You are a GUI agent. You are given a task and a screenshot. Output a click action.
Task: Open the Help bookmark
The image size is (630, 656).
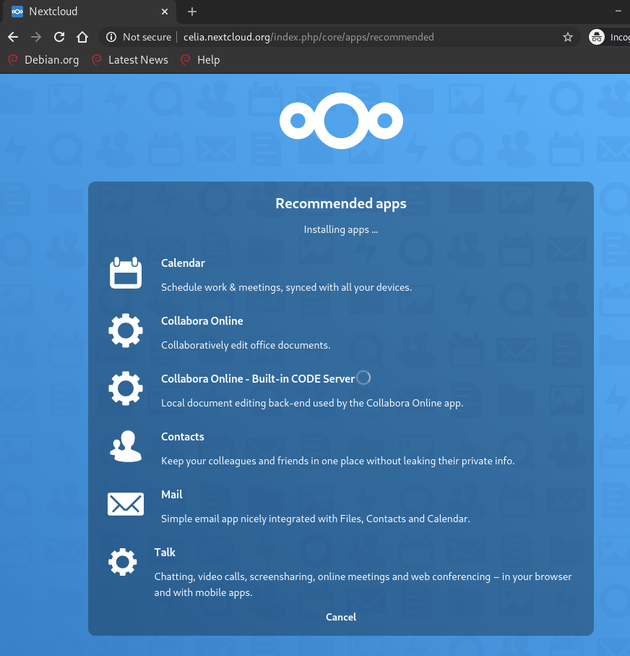200,60
